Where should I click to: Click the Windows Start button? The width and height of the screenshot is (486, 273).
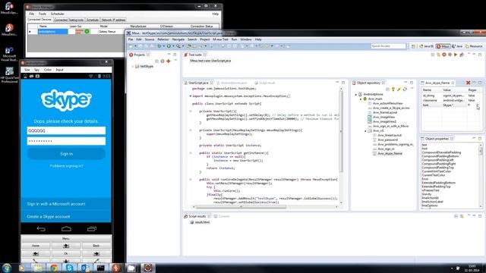(x=7, y=268)
